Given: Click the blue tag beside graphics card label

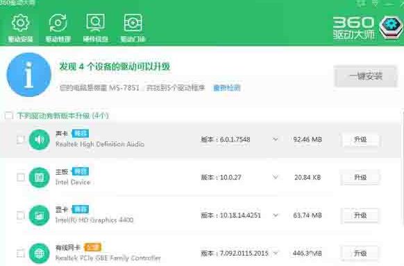Looking at the screenshot, I should click(x=80, y=209).
